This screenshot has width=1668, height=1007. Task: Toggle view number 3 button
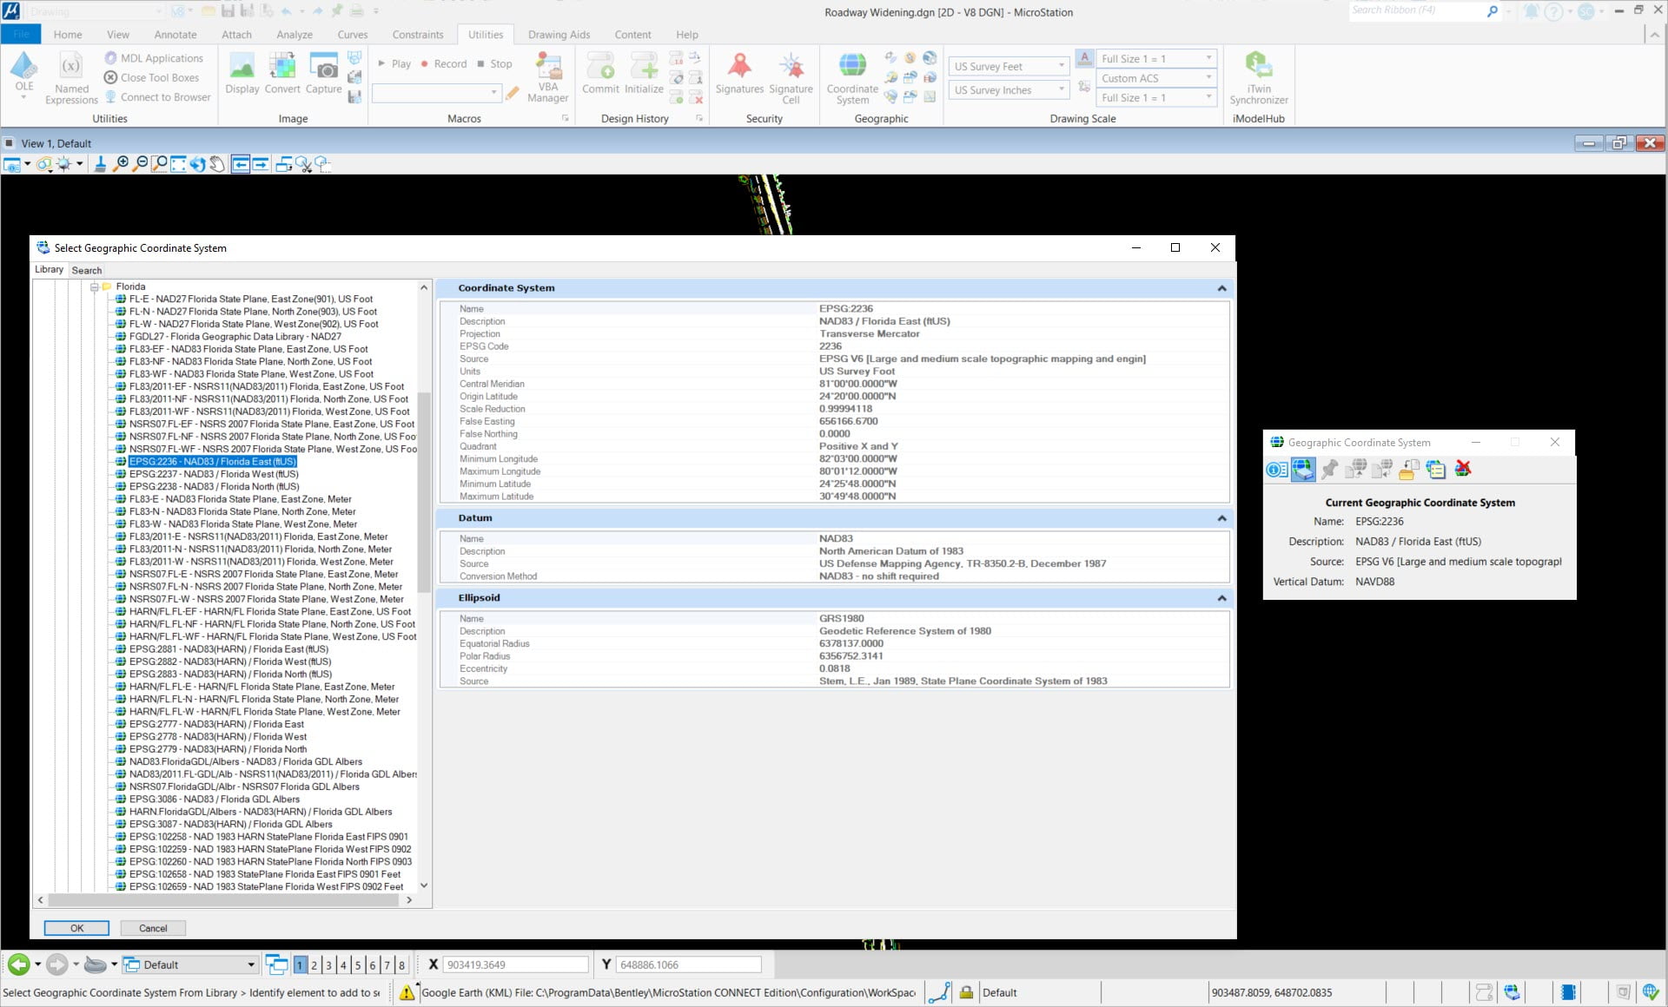tap(328, 965)
